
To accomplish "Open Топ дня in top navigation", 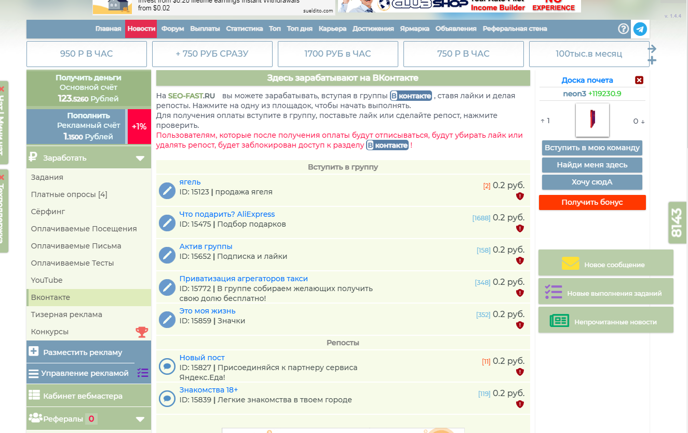I will point(300,29).
